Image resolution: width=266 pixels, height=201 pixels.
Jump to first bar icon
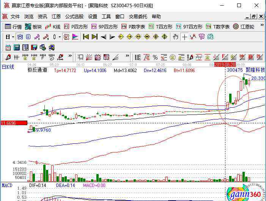[86, 37]
